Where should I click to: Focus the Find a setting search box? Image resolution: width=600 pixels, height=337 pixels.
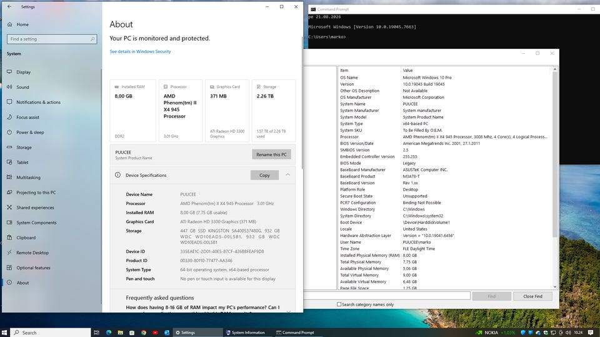point(52,39)
